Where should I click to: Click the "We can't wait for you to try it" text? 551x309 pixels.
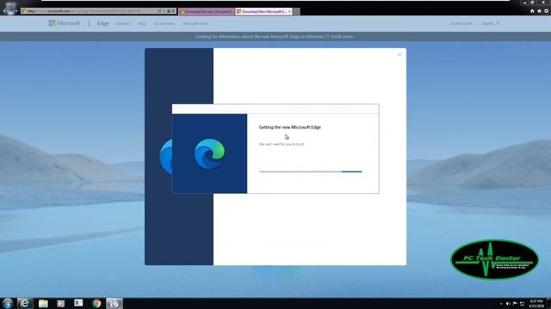(282, 144)
